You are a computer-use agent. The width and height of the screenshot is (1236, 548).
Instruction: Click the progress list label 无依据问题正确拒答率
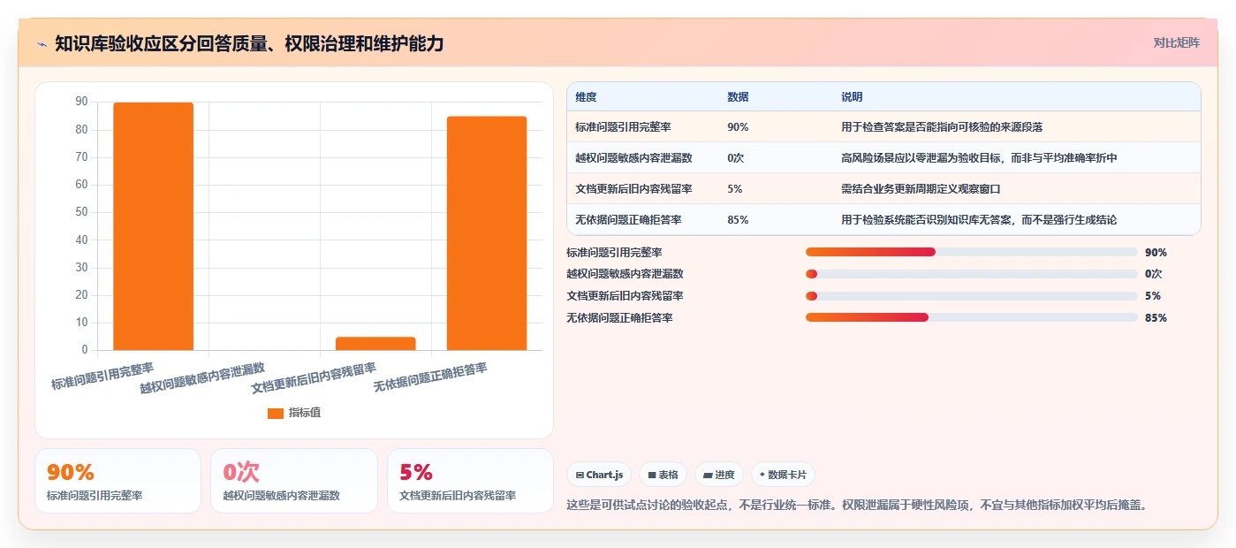coord(619,317)
